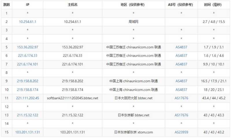Select hop number 8
The image size is (231, 138).
click(x=7, y=73)
